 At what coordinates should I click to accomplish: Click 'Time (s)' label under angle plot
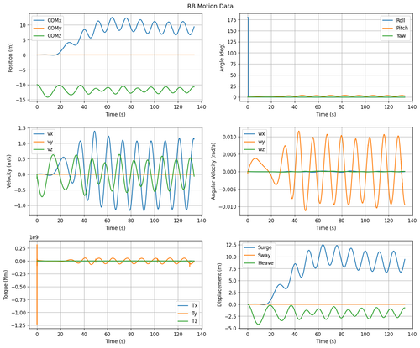(326, 114)
